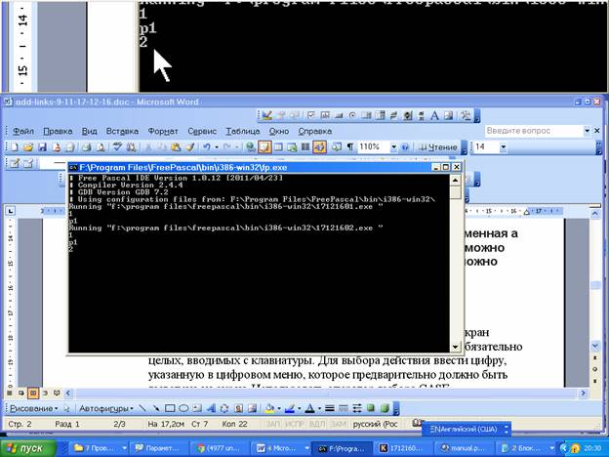609x457 pixels.
Task: Save the document using the floppy icon
Action: pyautogui.click(x=42, y=147)
